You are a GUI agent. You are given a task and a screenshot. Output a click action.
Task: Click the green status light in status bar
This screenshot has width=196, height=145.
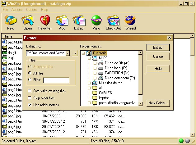pyautogui.click(x=181, y=141)
